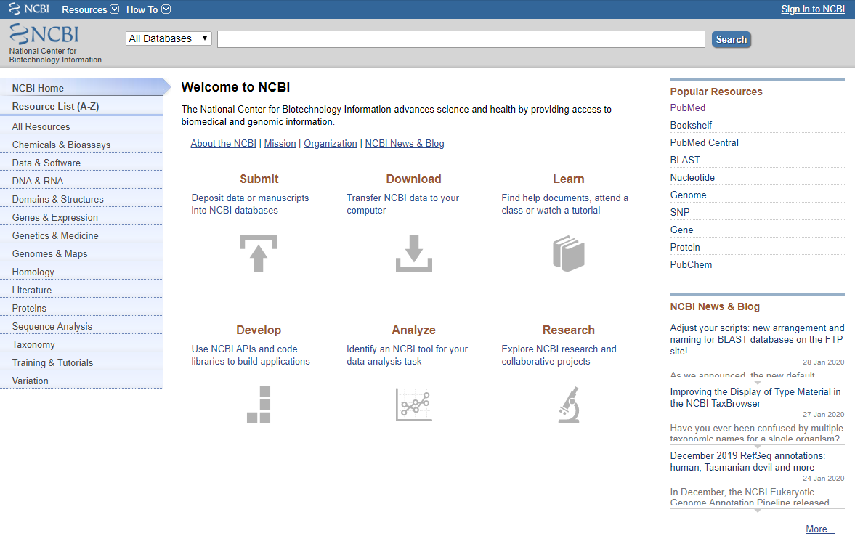Viewport: 855px width, 544px height.
Task: Click the Download heading
Action: [414, 179]
